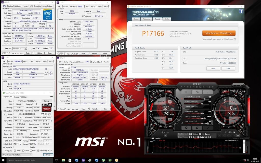Open the GPU-Z graphics card selector dropdown

point(17,155)
